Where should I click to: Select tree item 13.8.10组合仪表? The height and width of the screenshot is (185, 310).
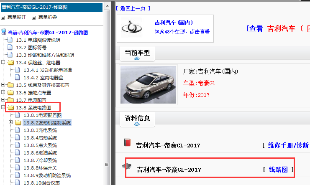tap(42, 182)
